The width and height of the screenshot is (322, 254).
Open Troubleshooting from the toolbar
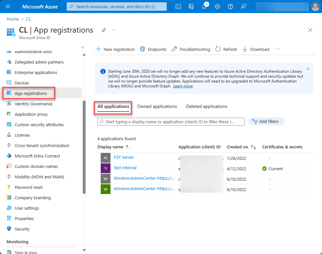(x=191, y=49)
